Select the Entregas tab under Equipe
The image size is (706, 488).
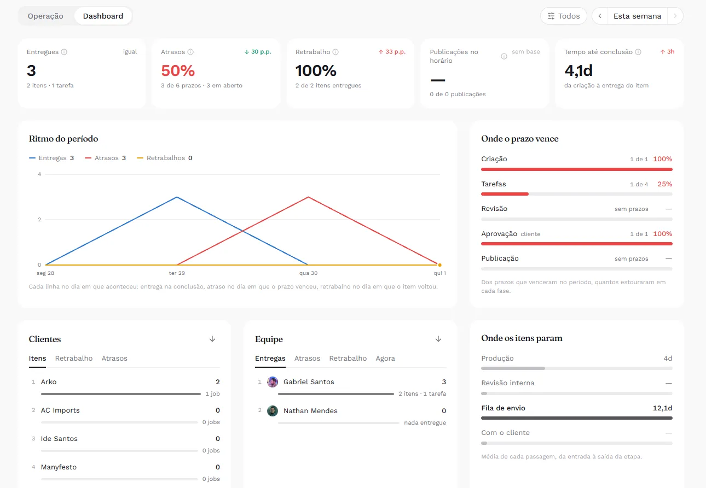270,358
